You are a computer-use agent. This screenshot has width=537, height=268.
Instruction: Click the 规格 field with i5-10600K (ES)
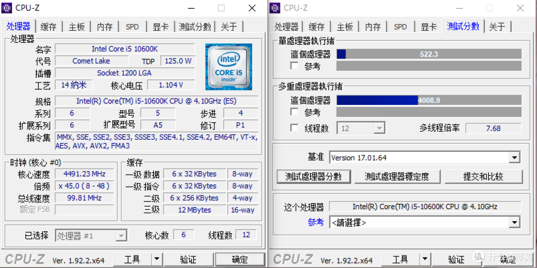[157, 101]
